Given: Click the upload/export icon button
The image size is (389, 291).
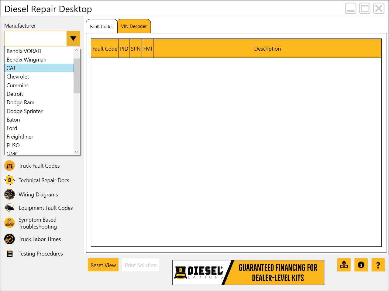Looking at the screenshot, I should pyautogui.click(x=344, y=265).
